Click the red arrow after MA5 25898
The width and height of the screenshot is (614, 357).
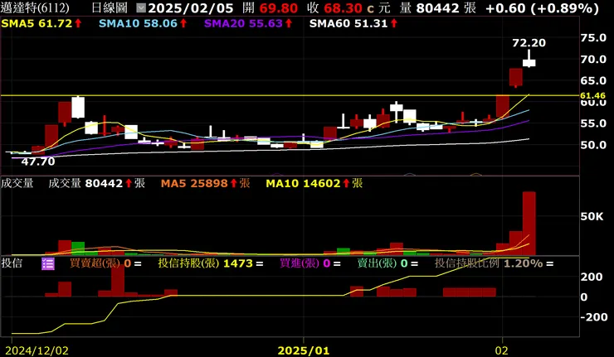click(234, 183)
